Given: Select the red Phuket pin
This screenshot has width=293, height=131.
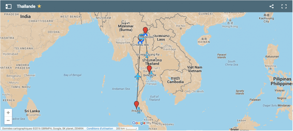Looking at the screenshot, I should pos(136,105).
